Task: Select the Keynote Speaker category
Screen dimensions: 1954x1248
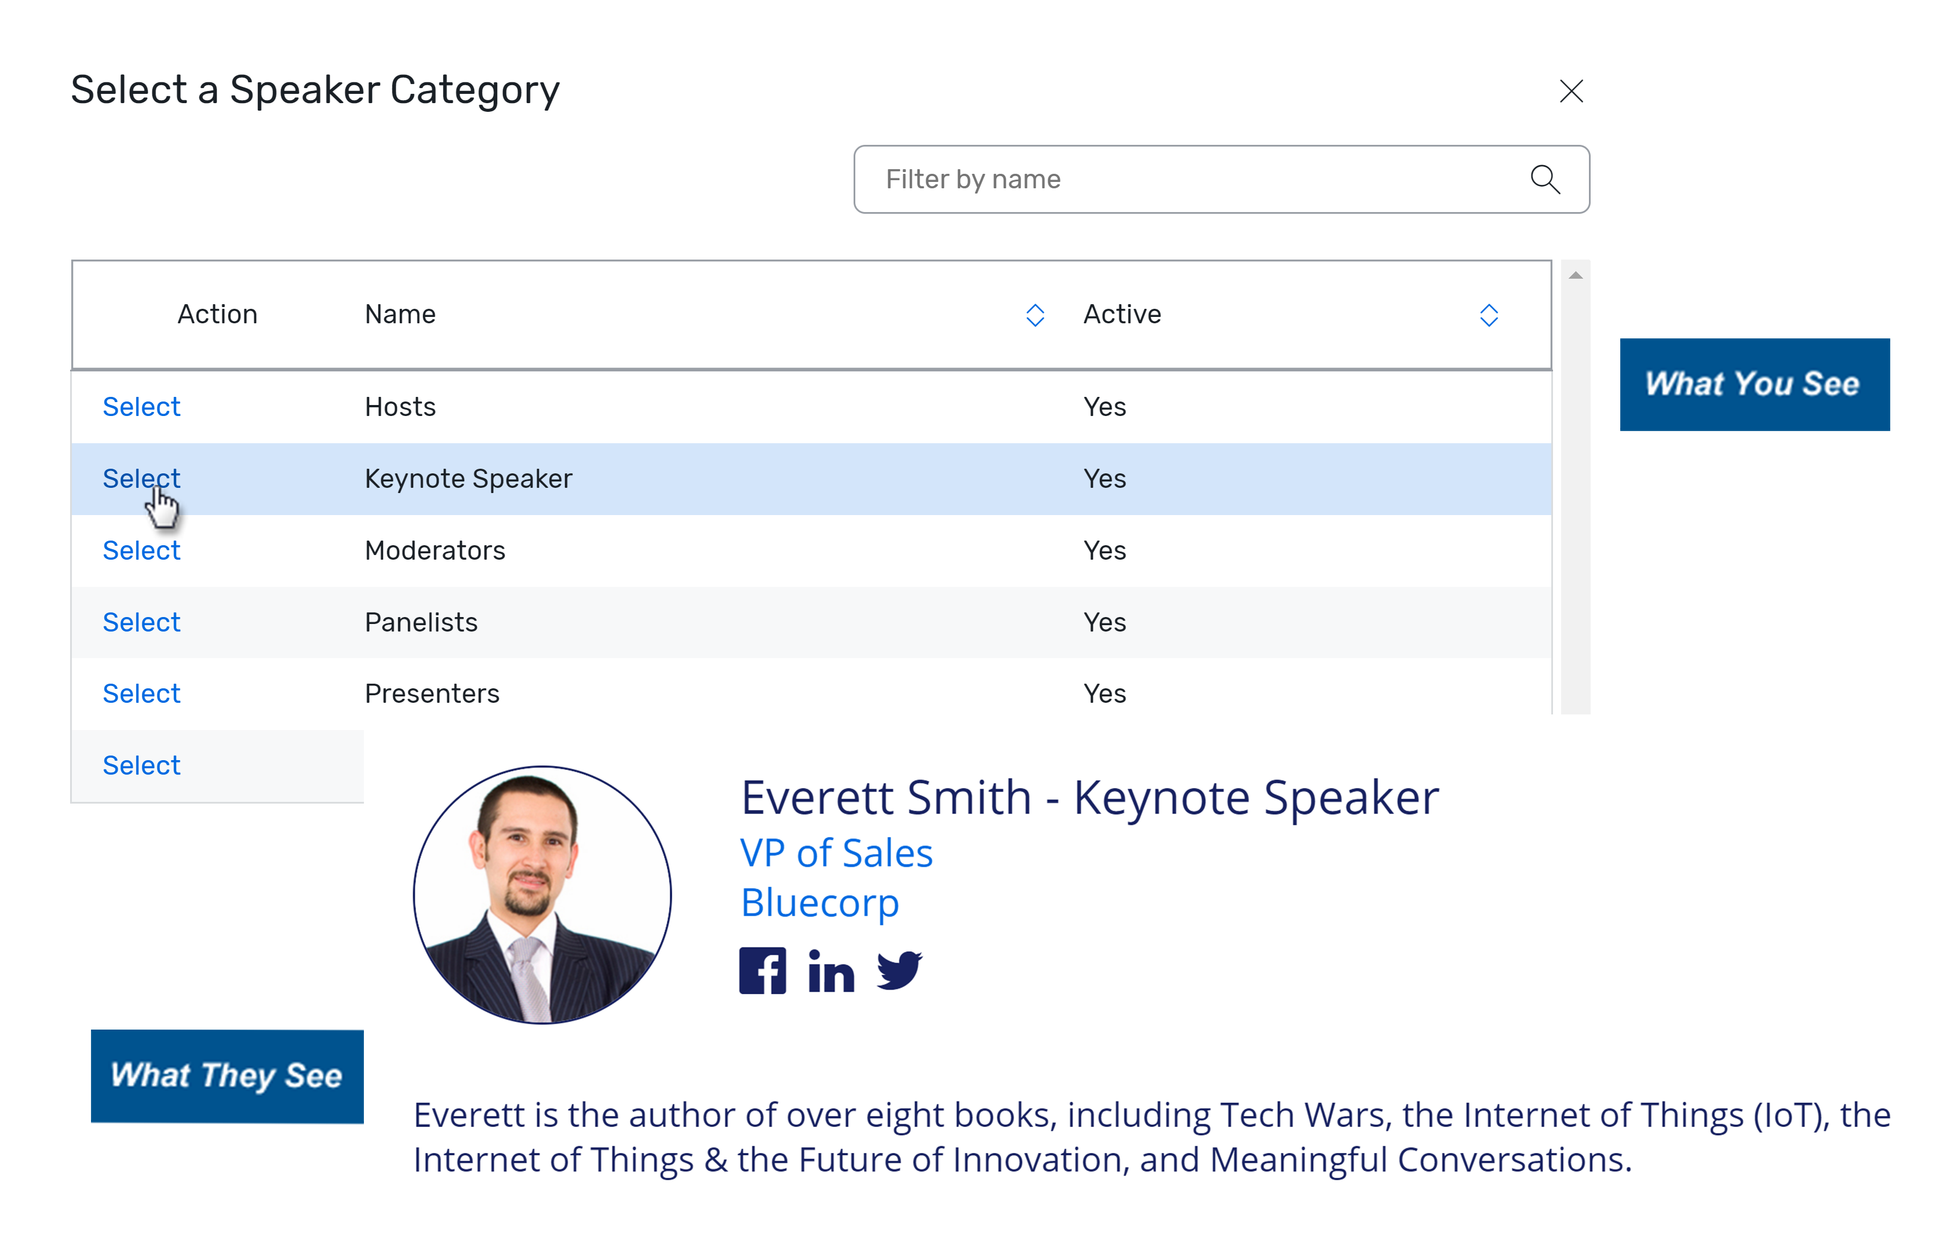Action: pos(141,478)
